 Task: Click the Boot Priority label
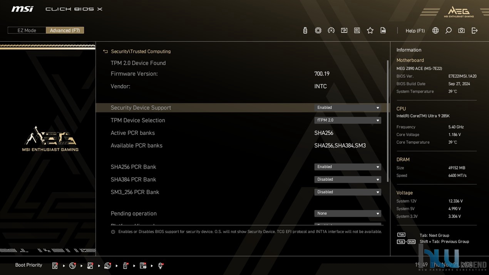pos(28,265)
